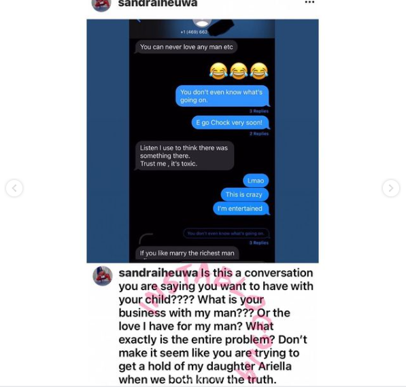Open sandraiheuwa profile from caption username
Viewport: 406px width, 388px height.
(x=158, y=273)
